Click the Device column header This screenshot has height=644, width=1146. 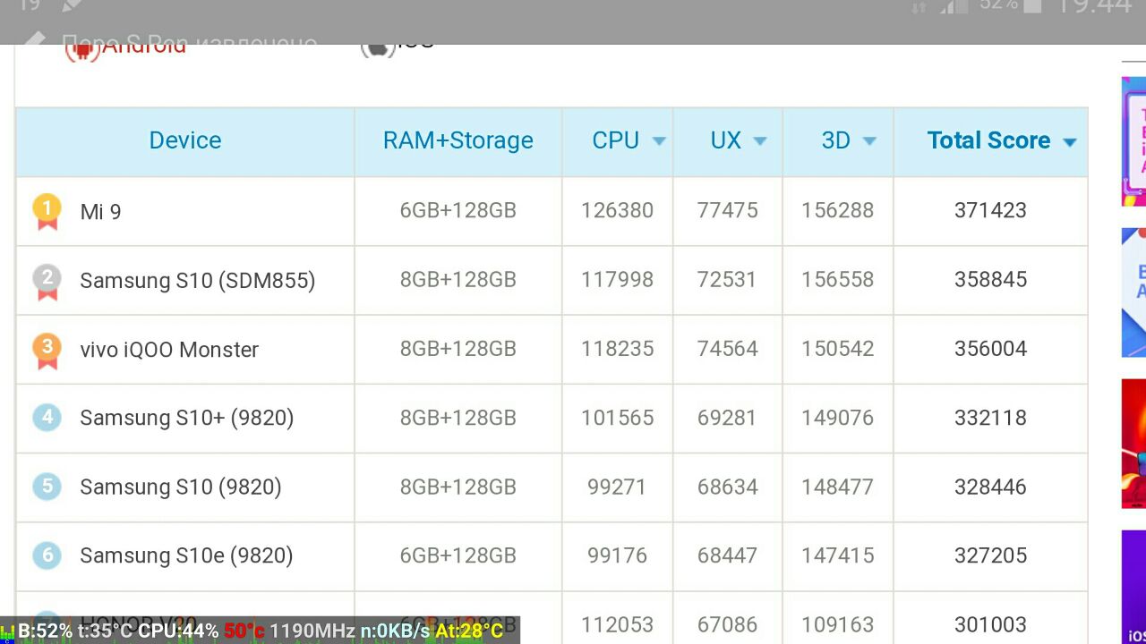click(185, 140)
